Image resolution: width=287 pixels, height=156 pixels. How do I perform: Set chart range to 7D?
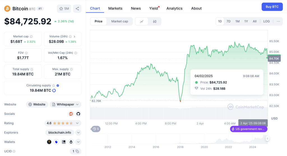click(x=228, y=21)
